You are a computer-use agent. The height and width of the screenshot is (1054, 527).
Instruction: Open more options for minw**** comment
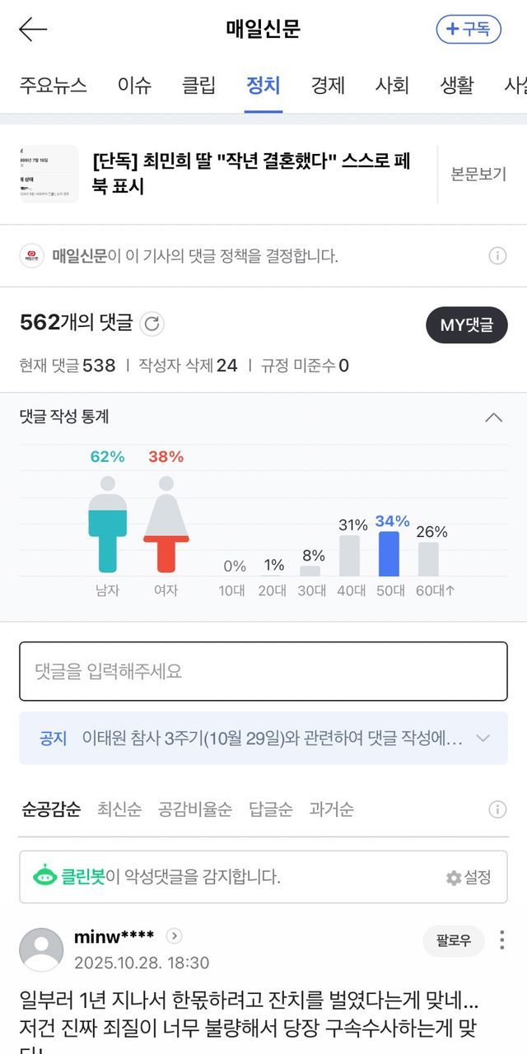pos(502,940)
